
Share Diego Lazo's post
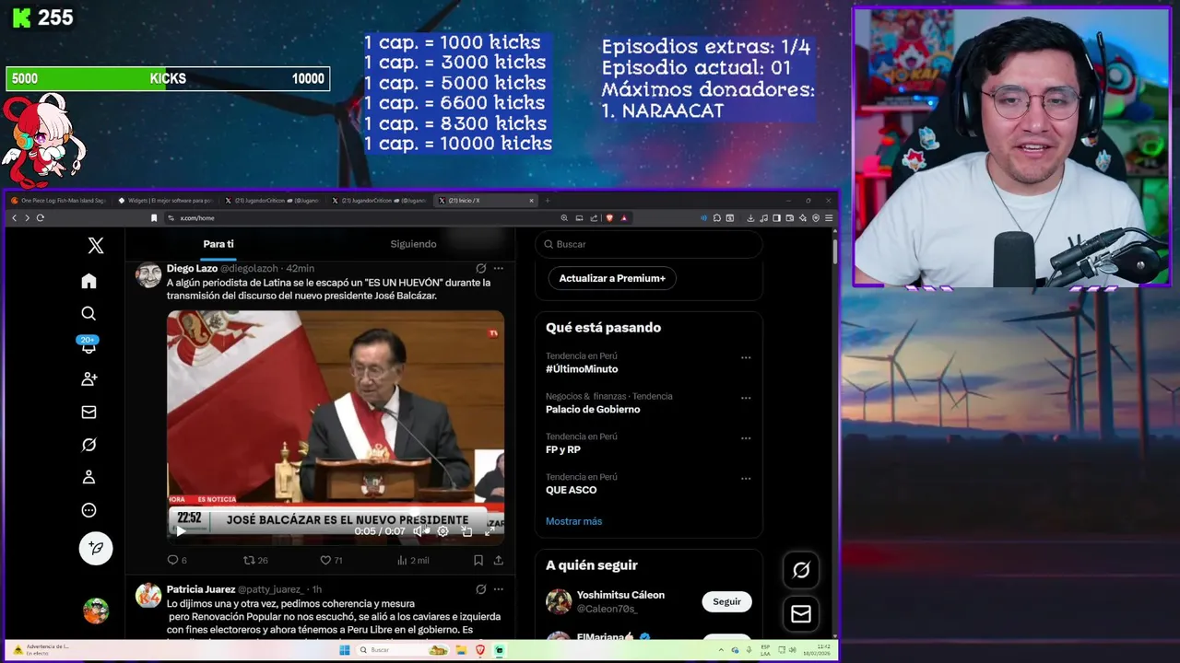pyautogui.click(x=499, y=560)
